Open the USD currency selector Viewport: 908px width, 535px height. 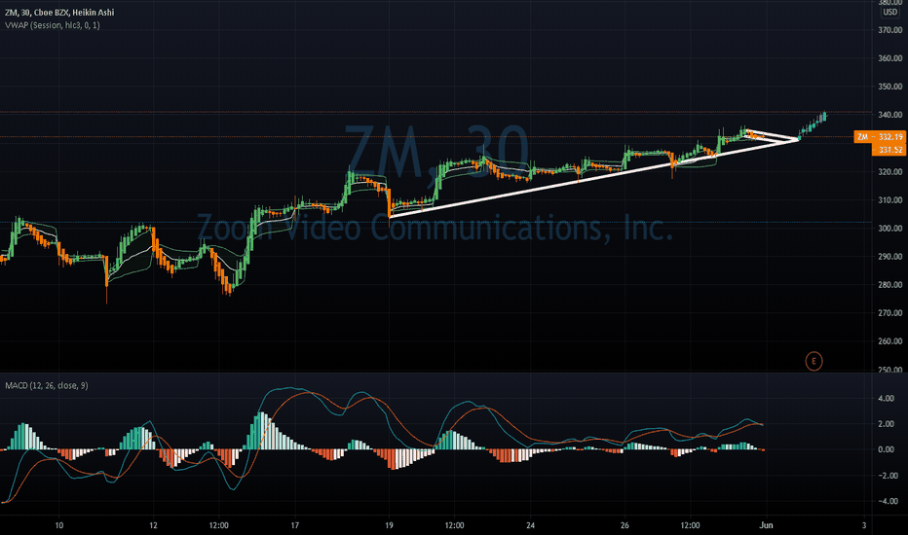tap(890, 12)
